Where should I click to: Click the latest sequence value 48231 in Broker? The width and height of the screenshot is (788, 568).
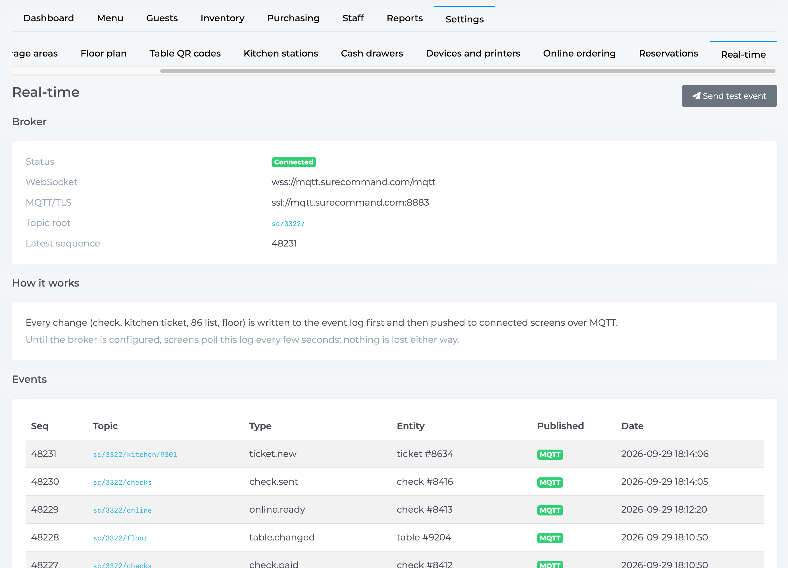coord(284,243)
